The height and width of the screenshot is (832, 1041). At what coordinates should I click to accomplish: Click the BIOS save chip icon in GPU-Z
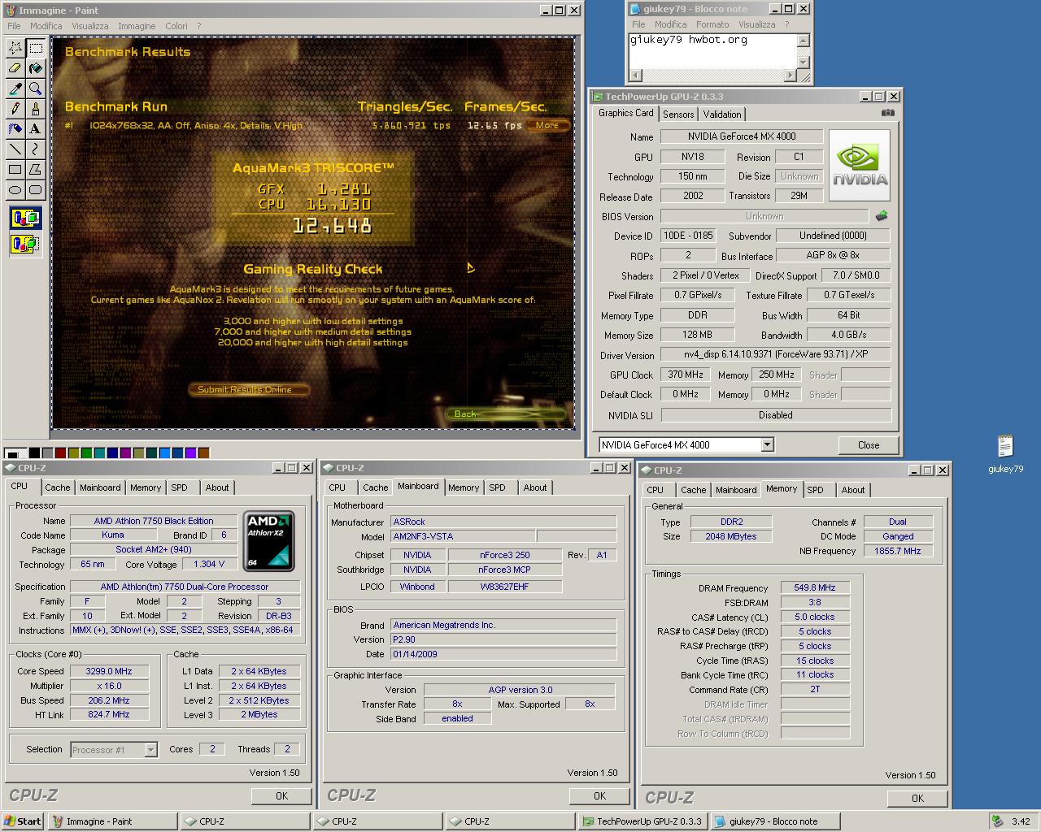882,216
